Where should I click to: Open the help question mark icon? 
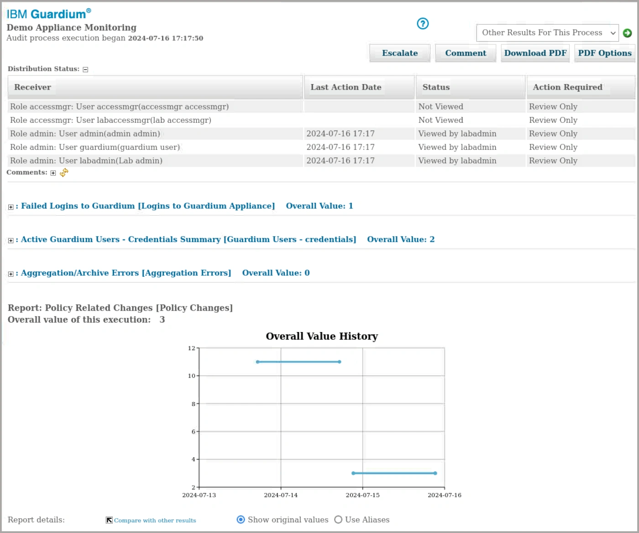(x=423, y=24)
